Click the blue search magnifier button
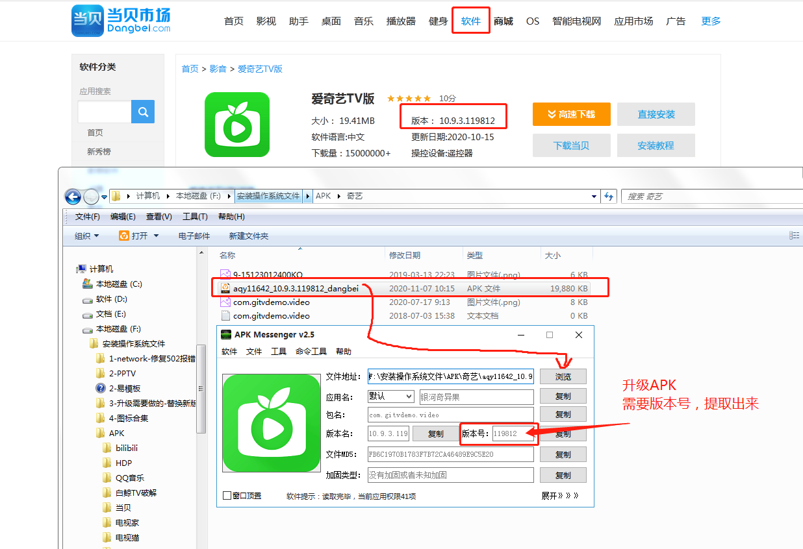The width and height of the screenshot is (803, 549). point(143,112)
